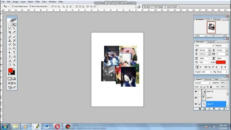
Task: Toggle Faux Bold in Character panel
Action: pos(197,67)
